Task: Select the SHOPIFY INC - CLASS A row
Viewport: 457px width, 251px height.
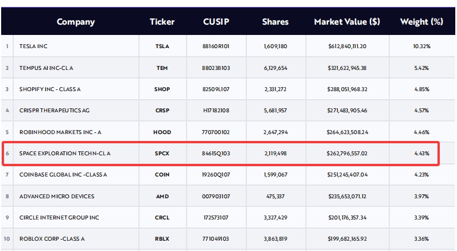Action: pos(228,89)
